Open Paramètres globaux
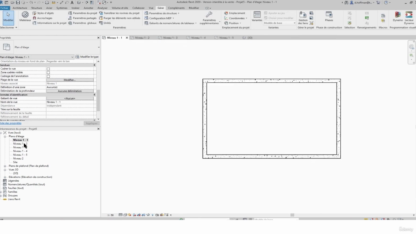 [83, 23]
